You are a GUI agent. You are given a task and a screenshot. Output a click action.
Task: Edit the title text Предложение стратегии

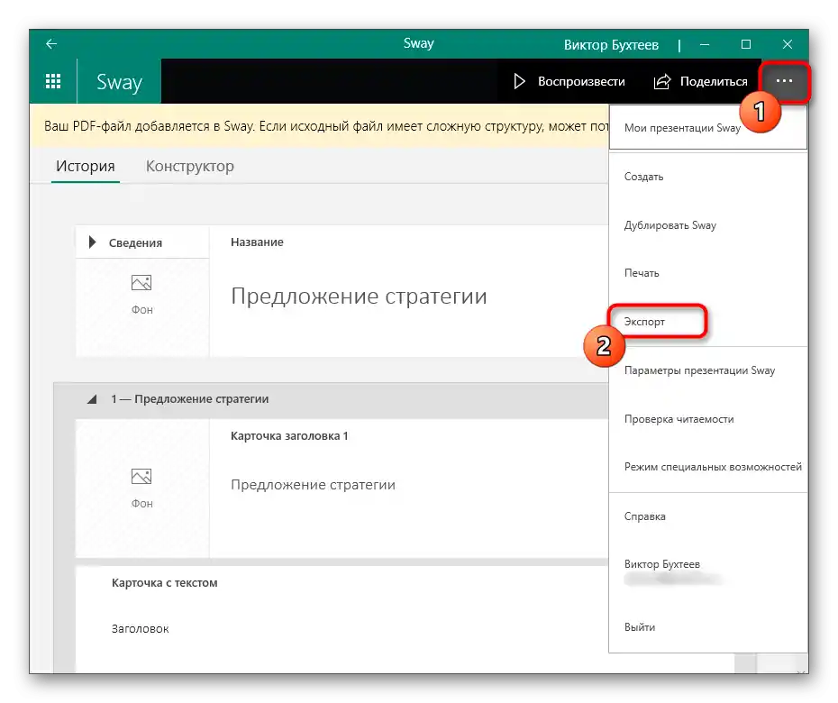pyautogui.click(x=359, y=296)
